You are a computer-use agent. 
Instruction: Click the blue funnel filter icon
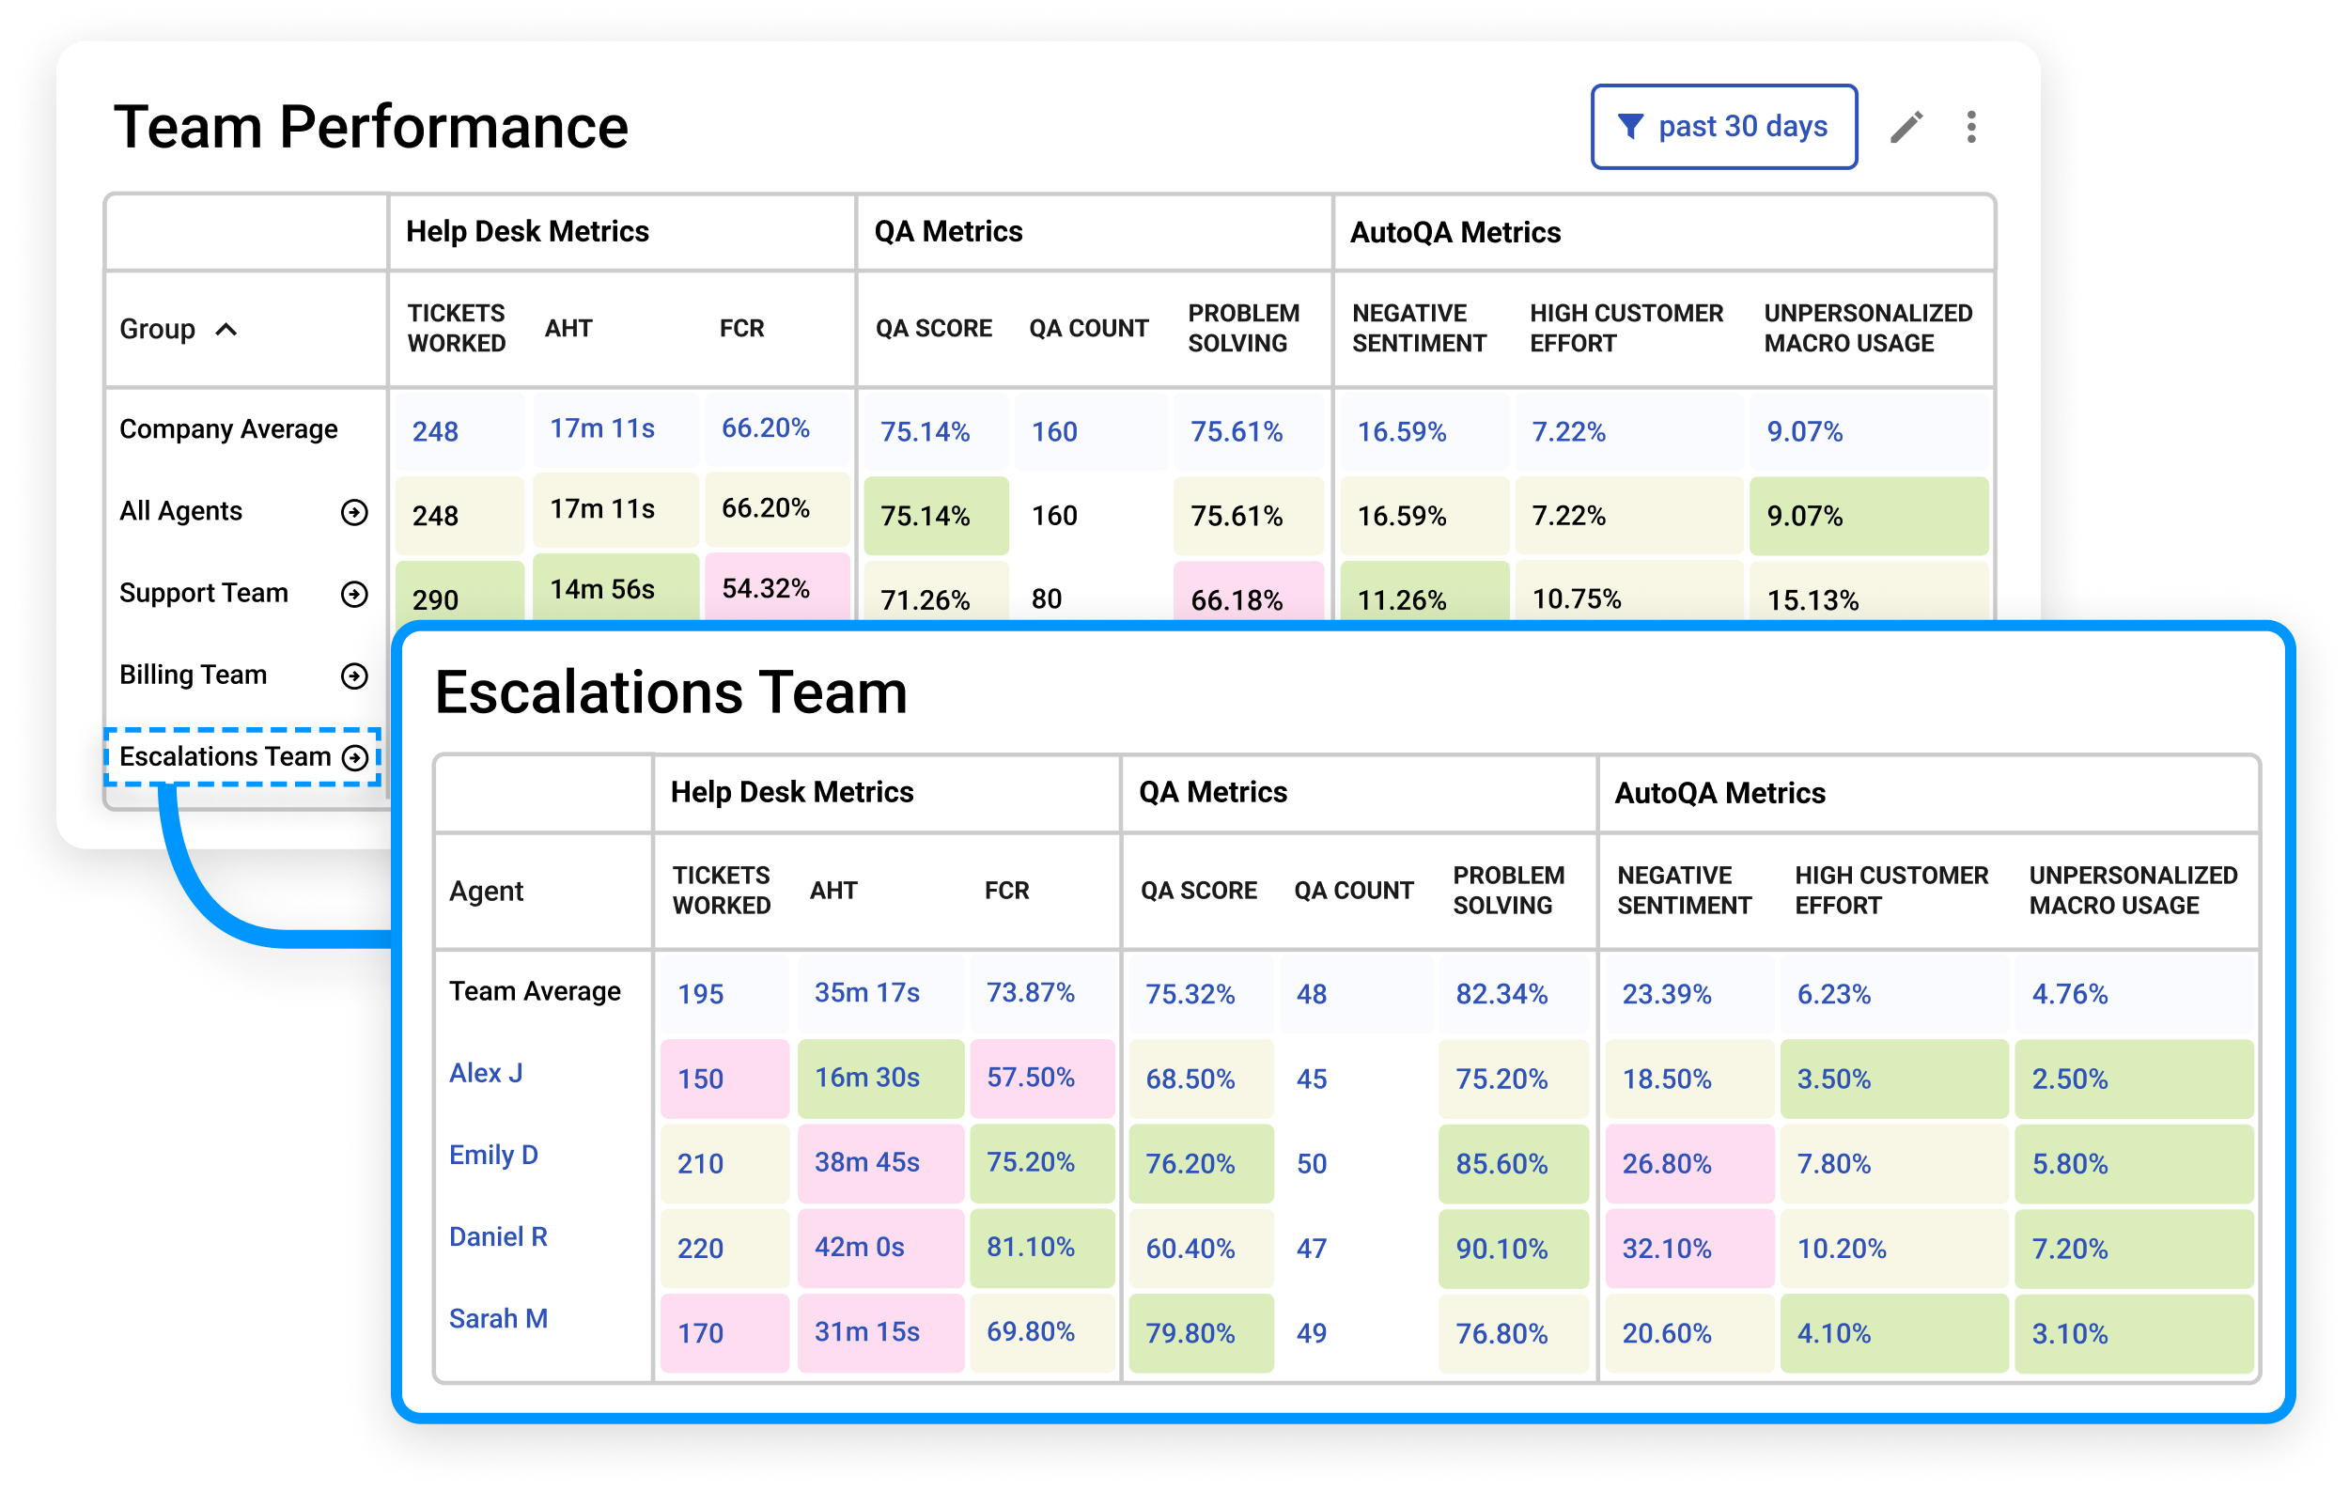pyautogui.click(x=1630, y=125)
